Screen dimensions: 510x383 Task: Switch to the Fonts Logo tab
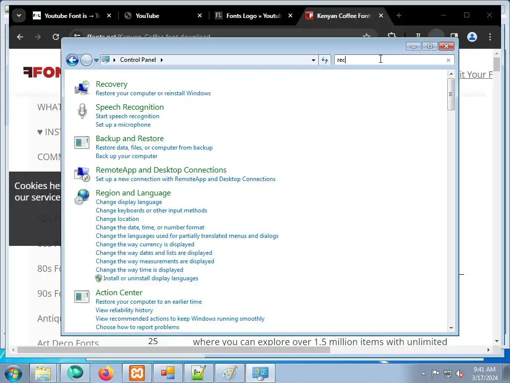coord(254,15)
